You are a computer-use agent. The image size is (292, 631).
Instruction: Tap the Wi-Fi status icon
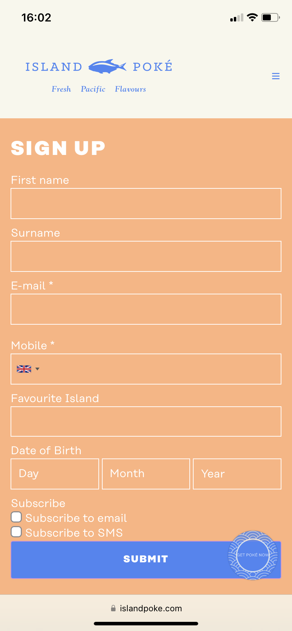click(252, 17)
